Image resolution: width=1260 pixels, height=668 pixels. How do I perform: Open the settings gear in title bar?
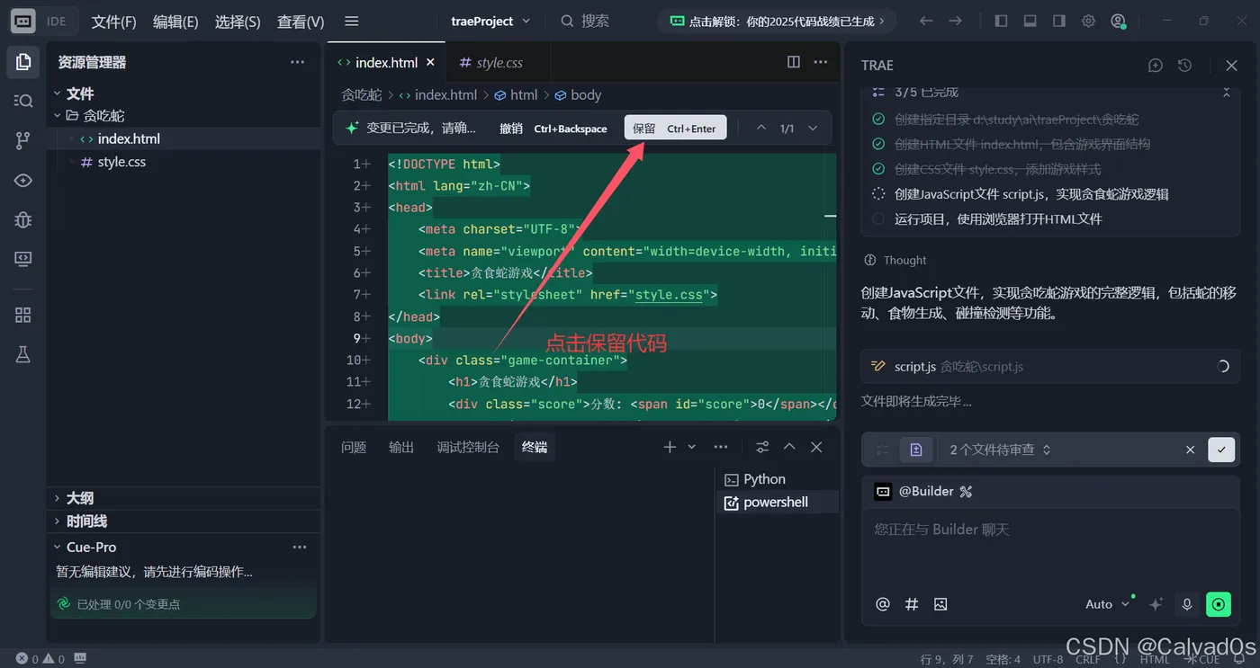point(1088,21)
